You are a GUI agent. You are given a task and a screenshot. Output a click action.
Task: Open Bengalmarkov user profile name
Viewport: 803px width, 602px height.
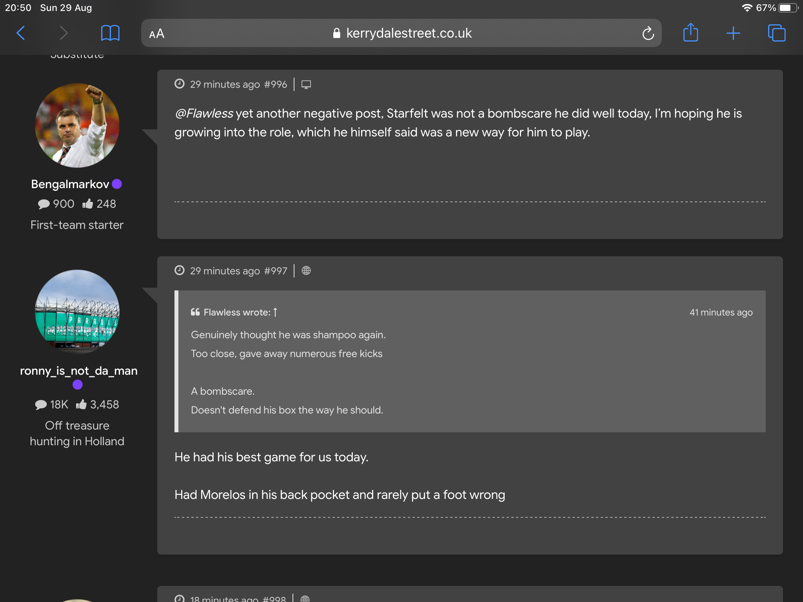point(70,184)
